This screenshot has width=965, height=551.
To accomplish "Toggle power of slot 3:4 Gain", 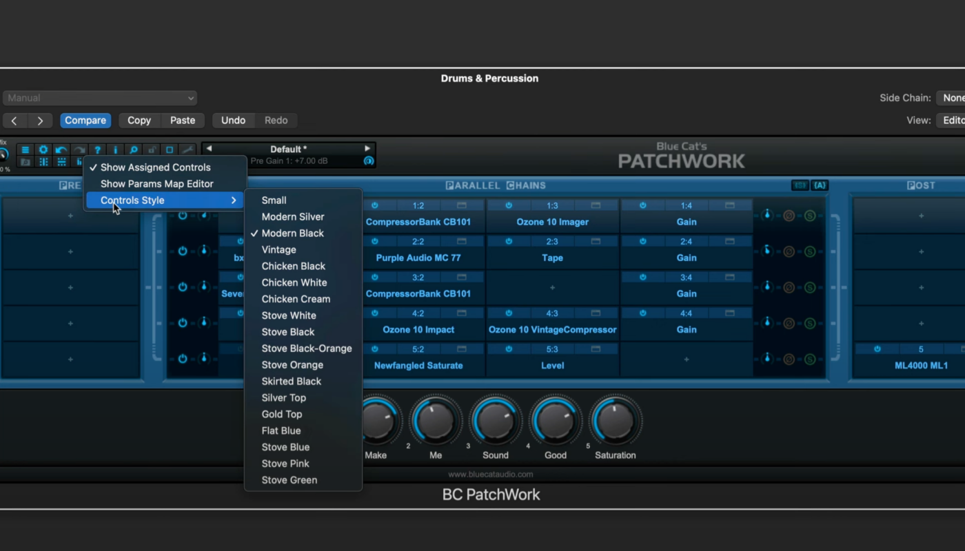I will pyautogui.click(x=642, y=277).
